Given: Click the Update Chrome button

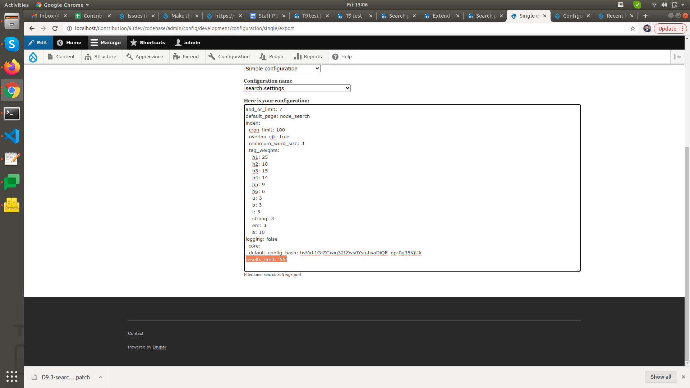Looking at the screenshot, I should (x=670, y=28).
